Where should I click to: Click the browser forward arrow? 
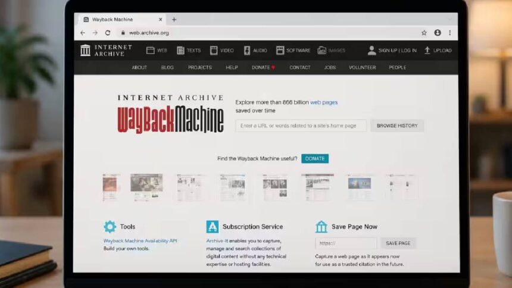[95, 33]
